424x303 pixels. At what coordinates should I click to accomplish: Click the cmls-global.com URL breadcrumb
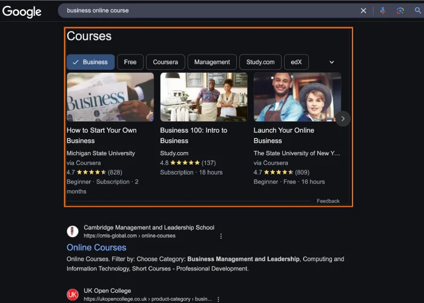130,236
